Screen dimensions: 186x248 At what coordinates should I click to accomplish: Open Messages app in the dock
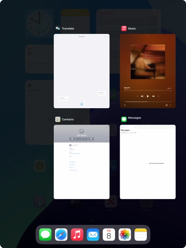(45, 234)
